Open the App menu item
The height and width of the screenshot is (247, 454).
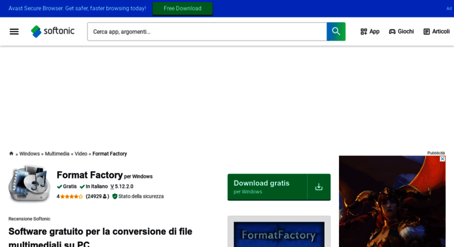(x=370, y=32)
